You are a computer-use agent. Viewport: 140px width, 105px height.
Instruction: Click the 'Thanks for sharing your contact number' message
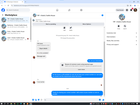[77, 93]
